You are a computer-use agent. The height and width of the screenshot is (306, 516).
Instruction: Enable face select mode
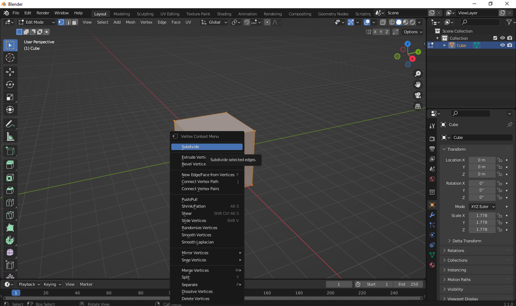click(x=75, y=22)
